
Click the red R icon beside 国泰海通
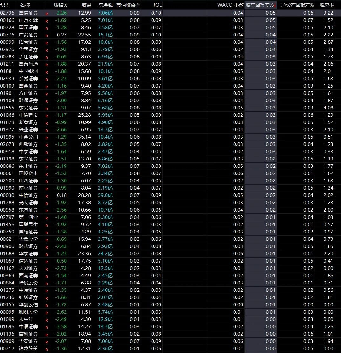(x=47, y=65)
